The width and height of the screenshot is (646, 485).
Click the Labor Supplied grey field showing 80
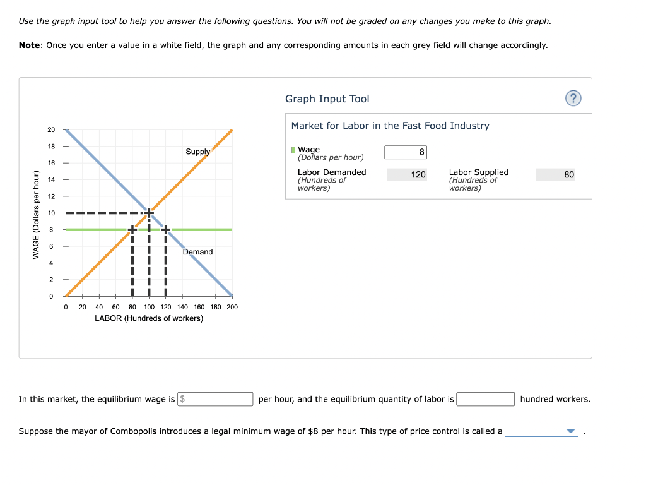pos(555,174)
